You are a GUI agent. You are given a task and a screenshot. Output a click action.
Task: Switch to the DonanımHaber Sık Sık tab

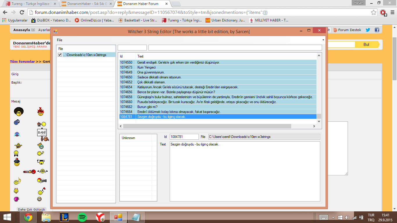tap(87, 4)
